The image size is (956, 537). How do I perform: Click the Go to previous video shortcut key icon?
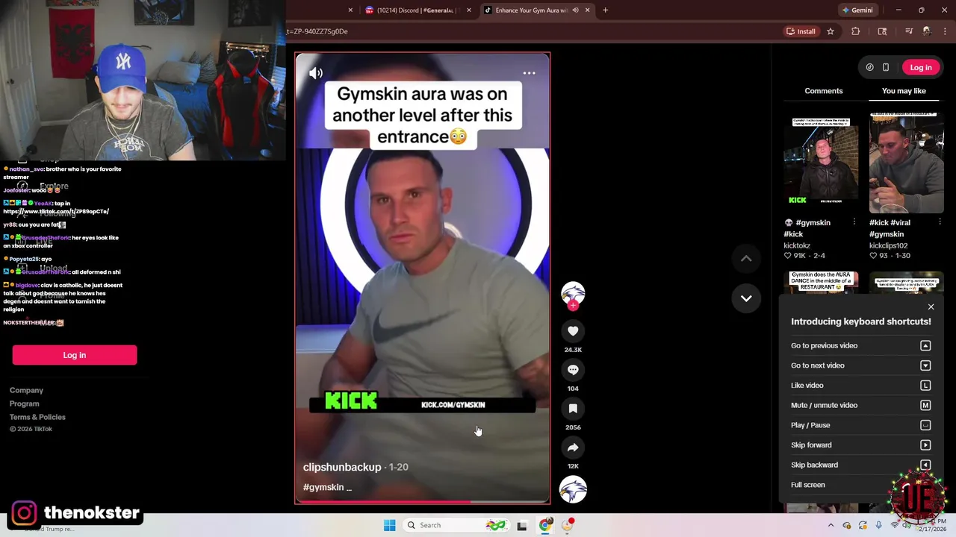coord(925,346)
